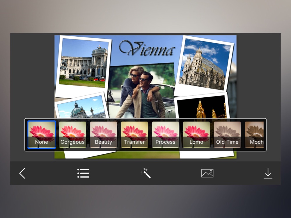Image resolution: width=291 pixels, height=218 pixels.
Task: Tap the download save icon
Action: 268,173
